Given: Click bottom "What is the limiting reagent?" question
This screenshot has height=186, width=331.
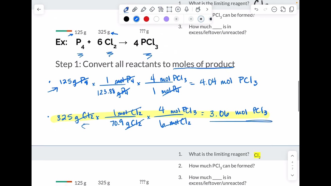Looking at the screenshot, I should 219,154.
